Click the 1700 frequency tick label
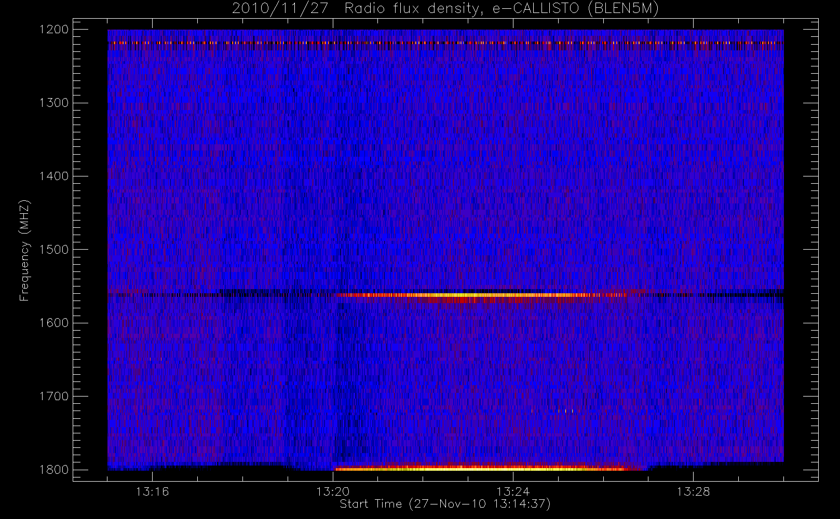This screenshot has height=519, width=840. pos(54,397)
